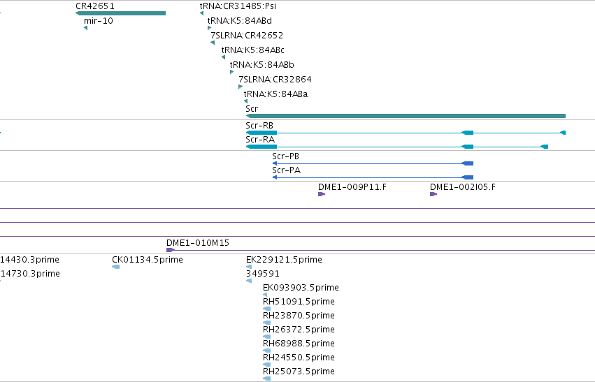The image size is (595, 382).
Task: Click the EK229121.5prime label
Action: tap(284, 260)
